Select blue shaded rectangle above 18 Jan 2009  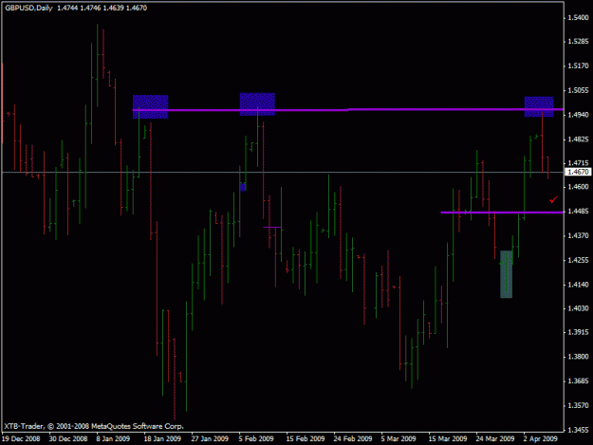tap(151, 106)
